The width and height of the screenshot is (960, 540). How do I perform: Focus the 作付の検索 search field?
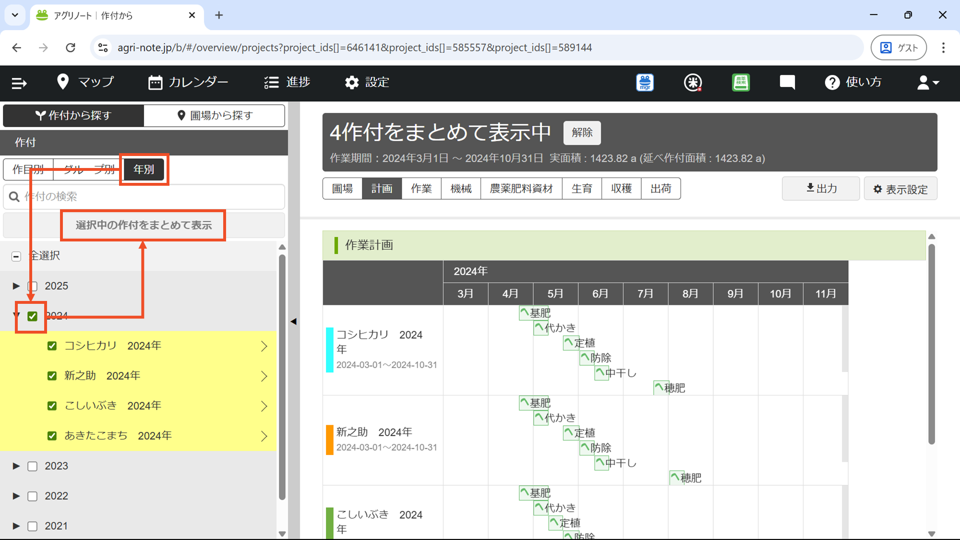click(x=144, y=197)
